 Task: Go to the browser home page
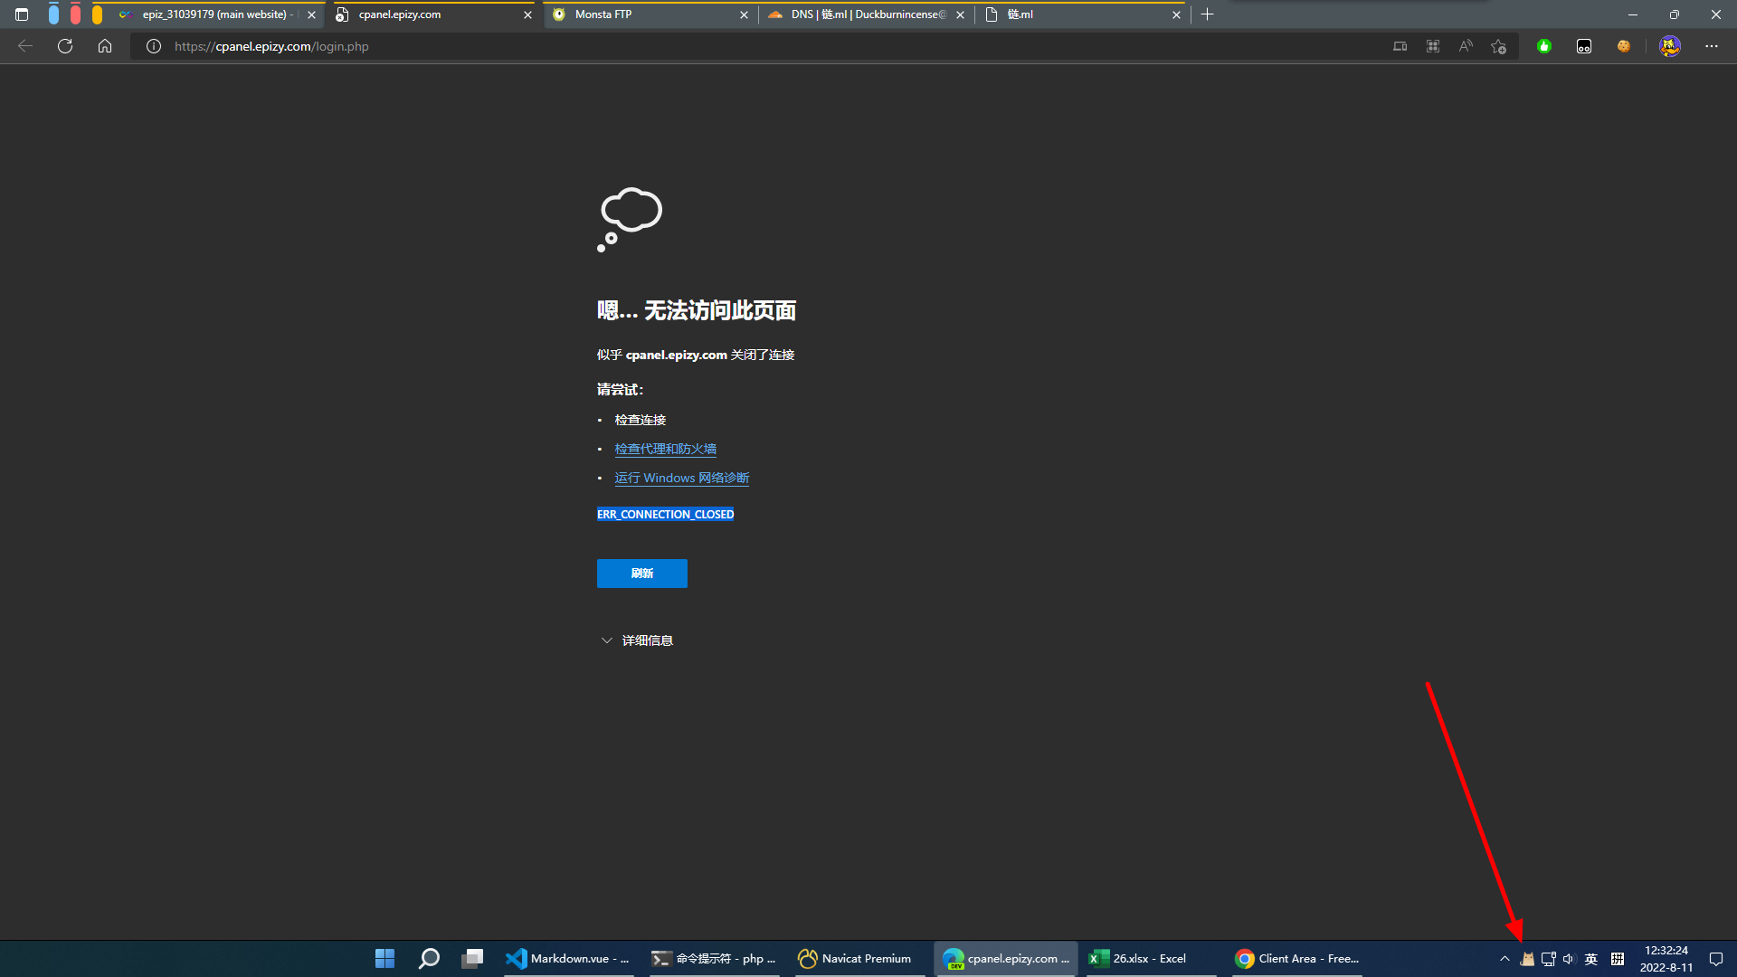click(x=105, y=46)
